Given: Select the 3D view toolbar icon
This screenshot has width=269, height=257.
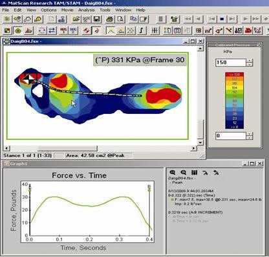Looking at the screenshot, I should 28,30.
